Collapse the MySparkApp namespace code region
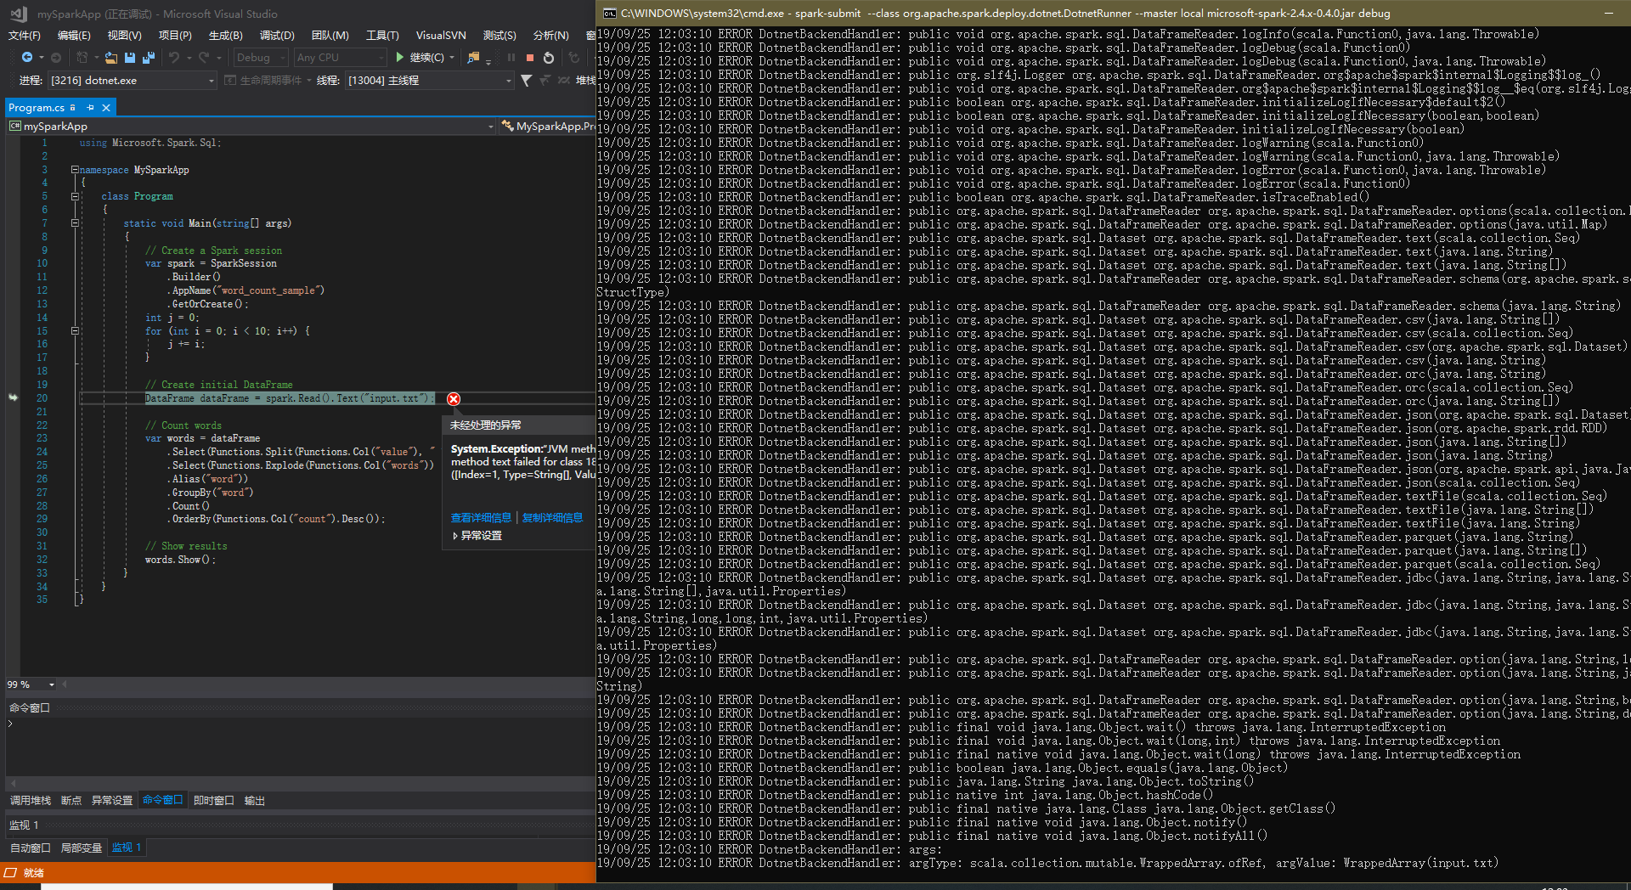1631x890 pixels. [75, 170]
